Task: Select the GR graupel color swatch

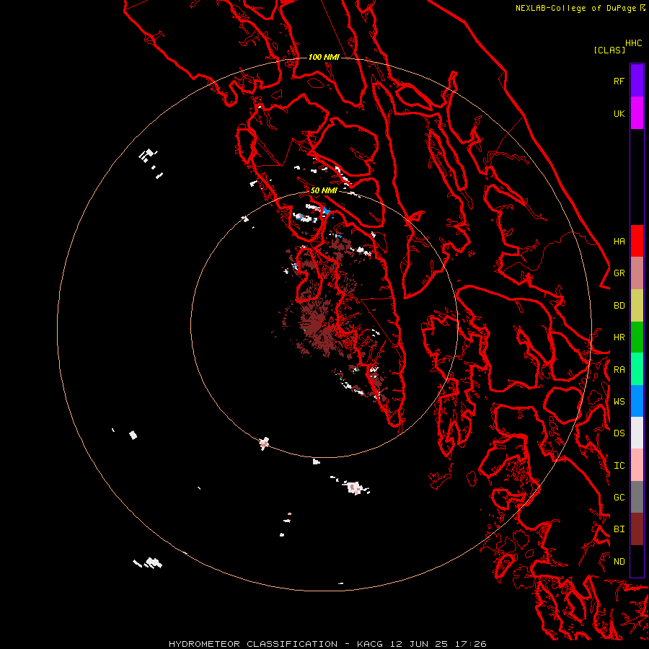Action: [x=637, y=273]
